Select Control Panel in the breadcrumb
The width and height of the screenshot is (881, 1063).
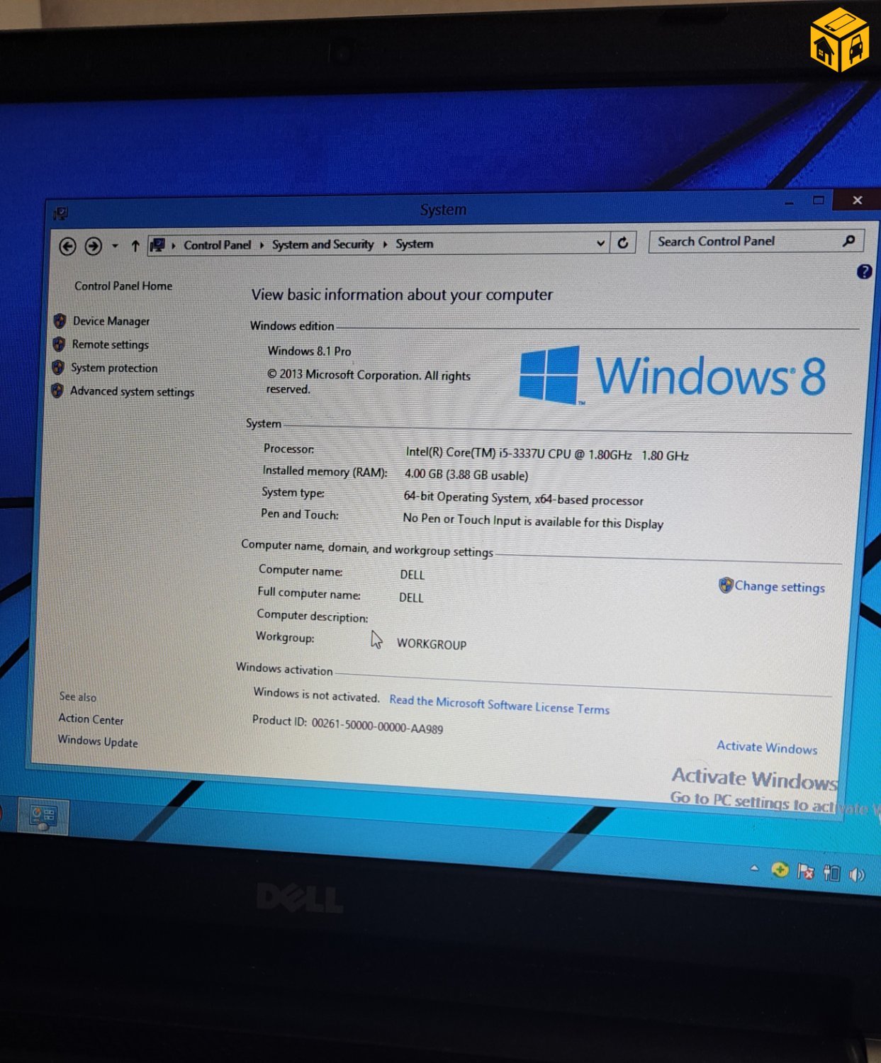[x=217, y=245]
